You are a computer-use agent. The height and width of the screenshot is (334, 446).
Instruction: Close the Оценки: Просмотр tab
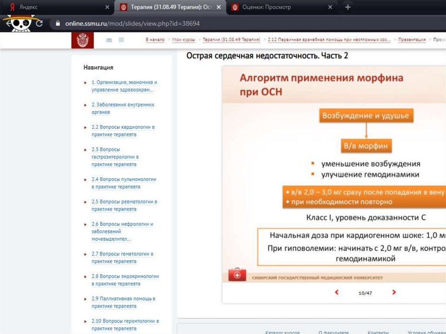330,7
